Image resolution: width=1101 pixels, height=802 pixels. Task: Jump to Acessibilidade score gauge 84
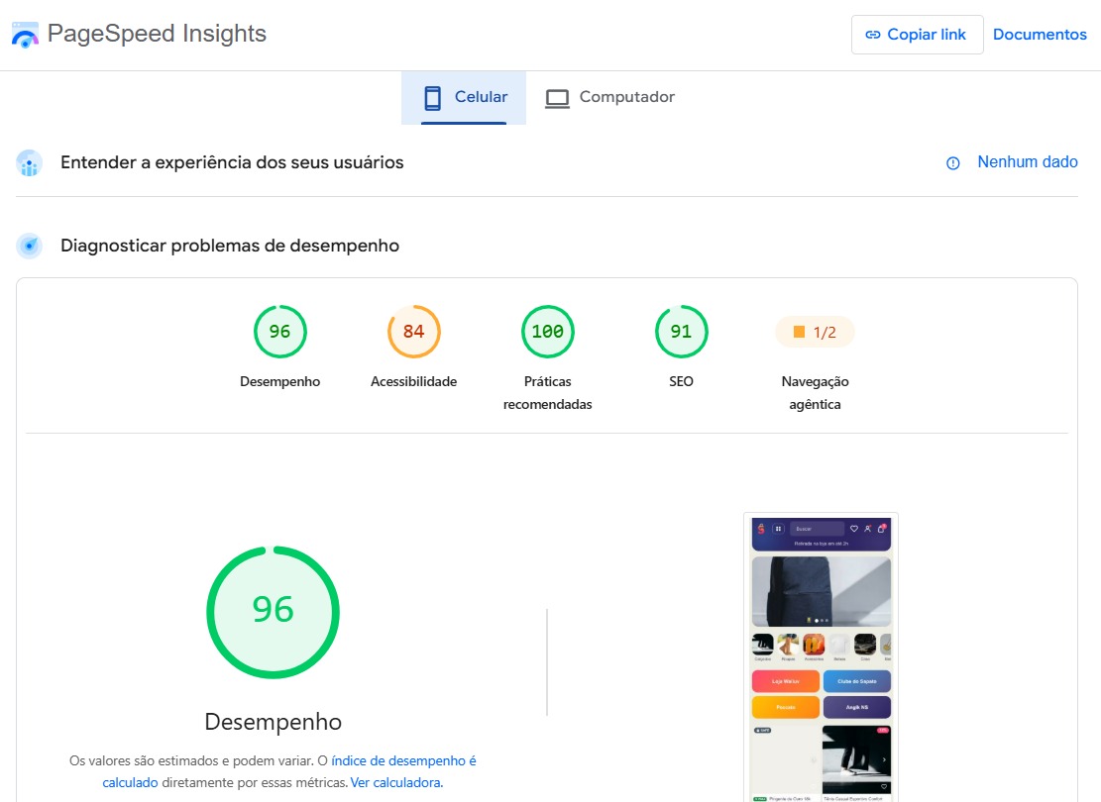click(413, 331)
